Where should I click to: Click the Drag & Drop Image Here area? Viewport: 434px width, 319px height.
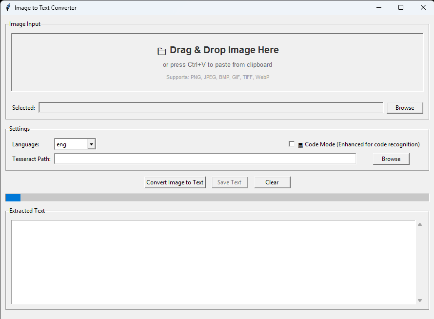(x=217, y=61)
